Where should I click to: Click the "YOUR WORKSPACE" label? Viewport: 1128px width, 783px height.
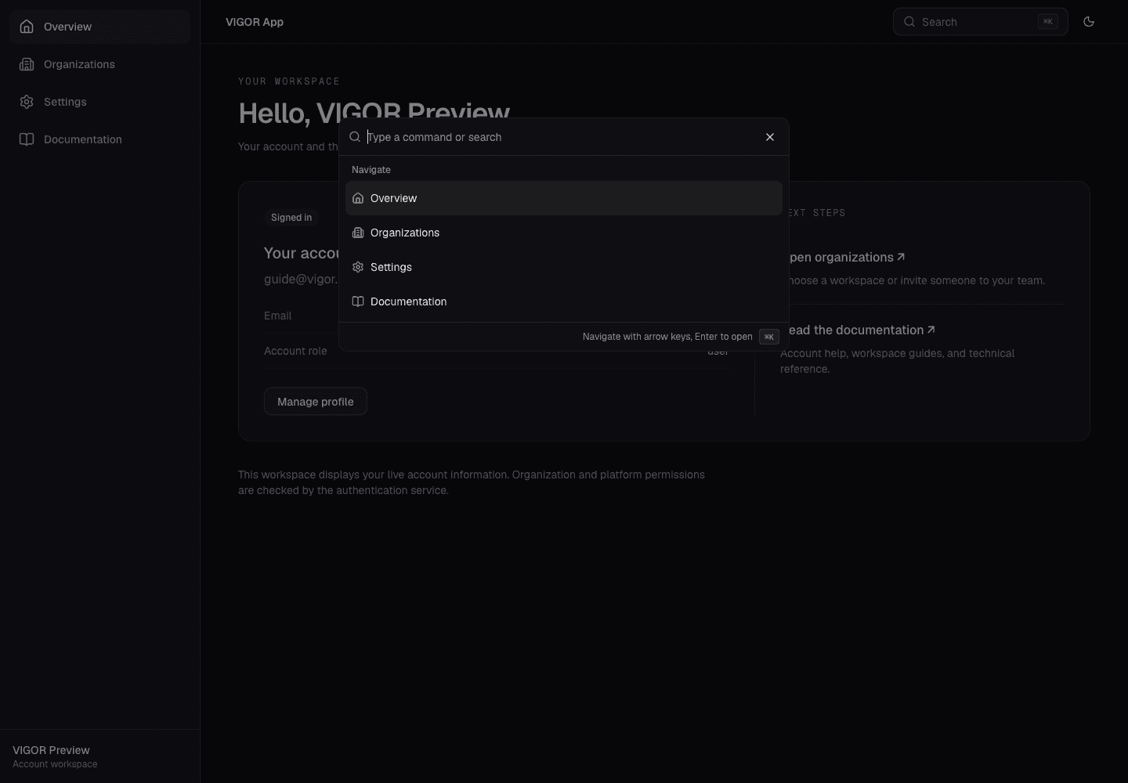[289, 81]
